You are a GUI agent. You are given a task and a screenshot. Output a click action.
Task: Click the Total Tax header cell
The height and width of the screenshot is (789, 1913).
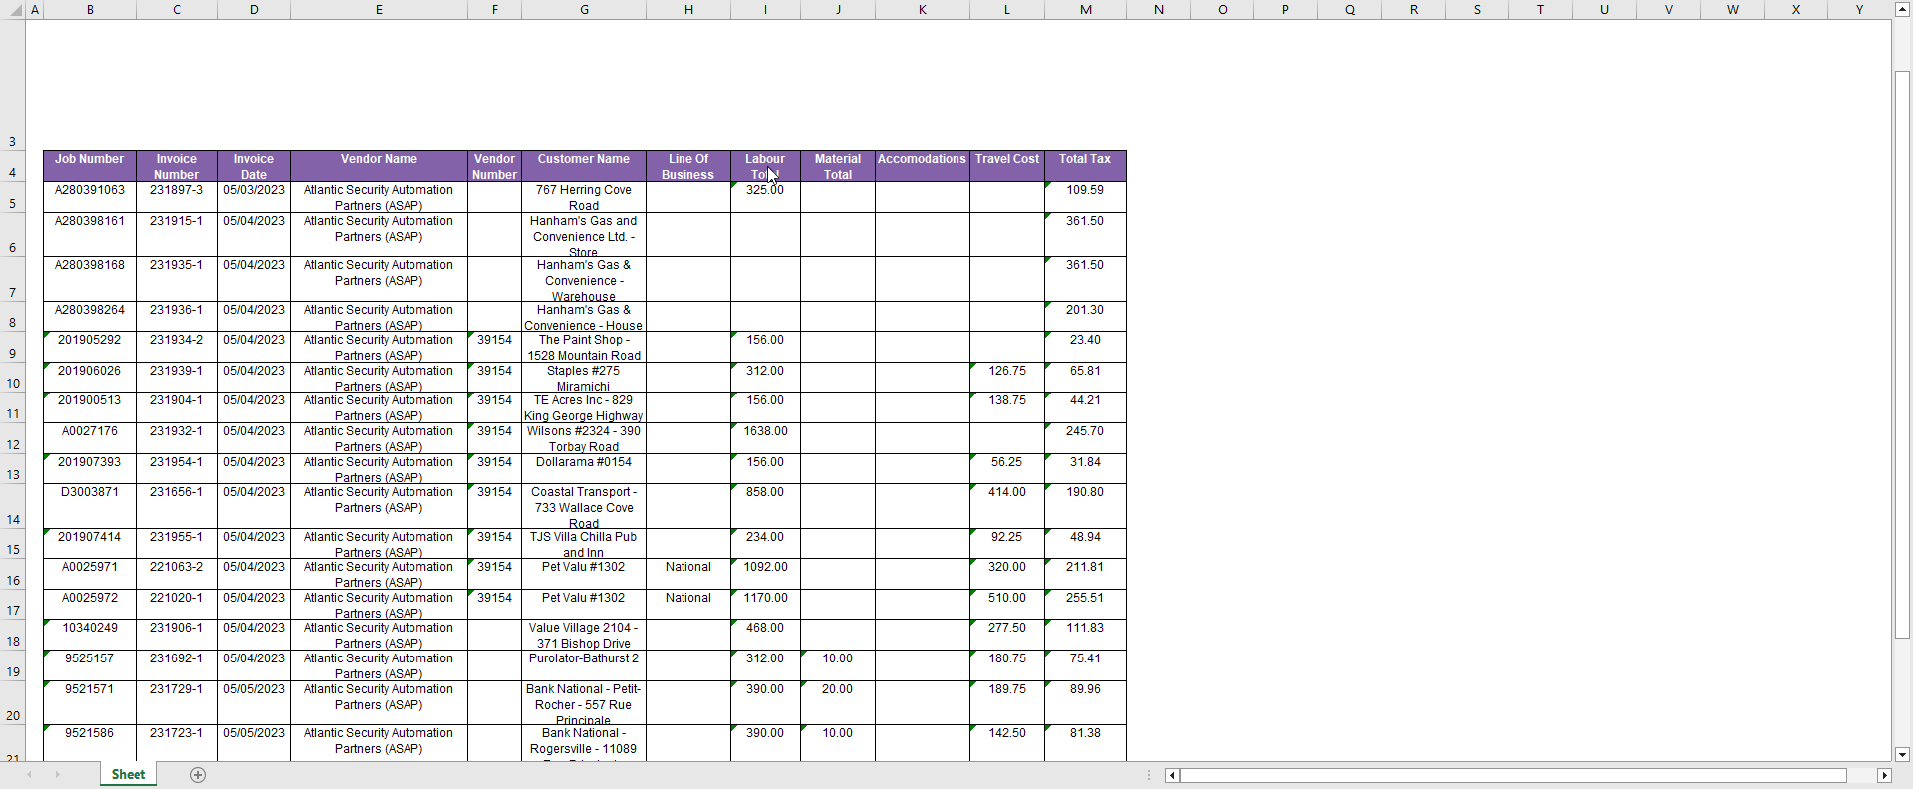point(1085,166)
